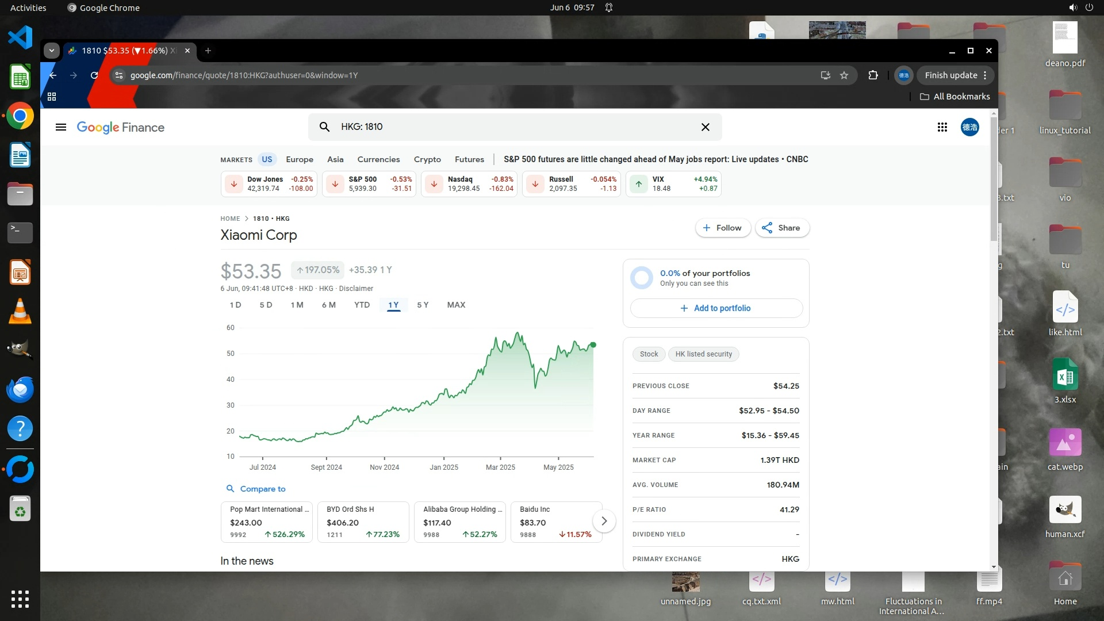Click Compare to link
Screen dimensions: 1104x621
(262, 489)
